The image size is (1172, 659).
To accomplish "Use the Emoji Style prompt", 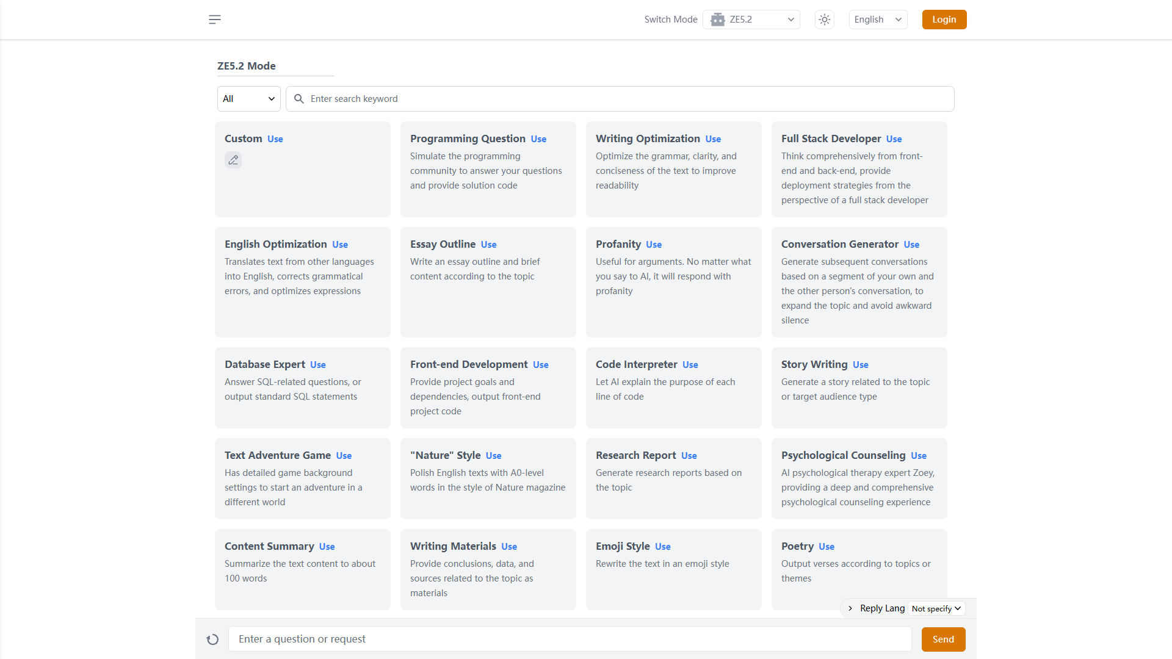I will point(663,547).
